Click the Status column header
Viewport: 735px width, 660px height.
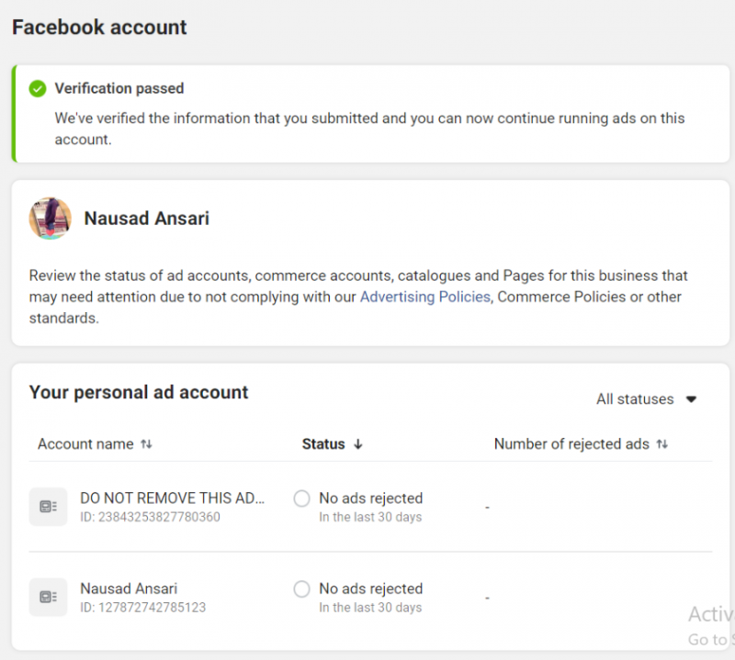point(323,444)
